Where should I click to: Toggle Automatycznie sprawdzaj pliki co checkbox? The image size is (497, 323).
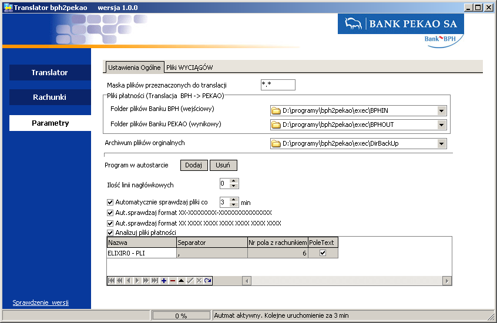pos(110,202)
